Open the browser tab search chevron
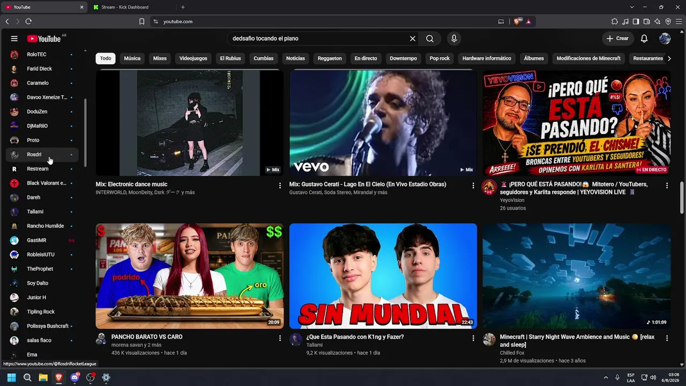The height and width of the screenshot is (386, 686). click(x=632, y=7)
